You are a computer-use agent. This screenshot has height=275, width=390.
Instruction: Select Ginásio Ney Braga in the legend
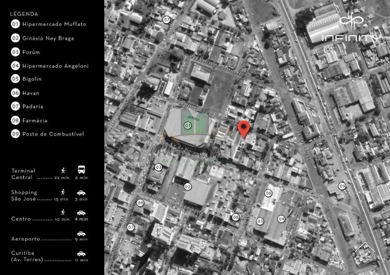point(48,38)
